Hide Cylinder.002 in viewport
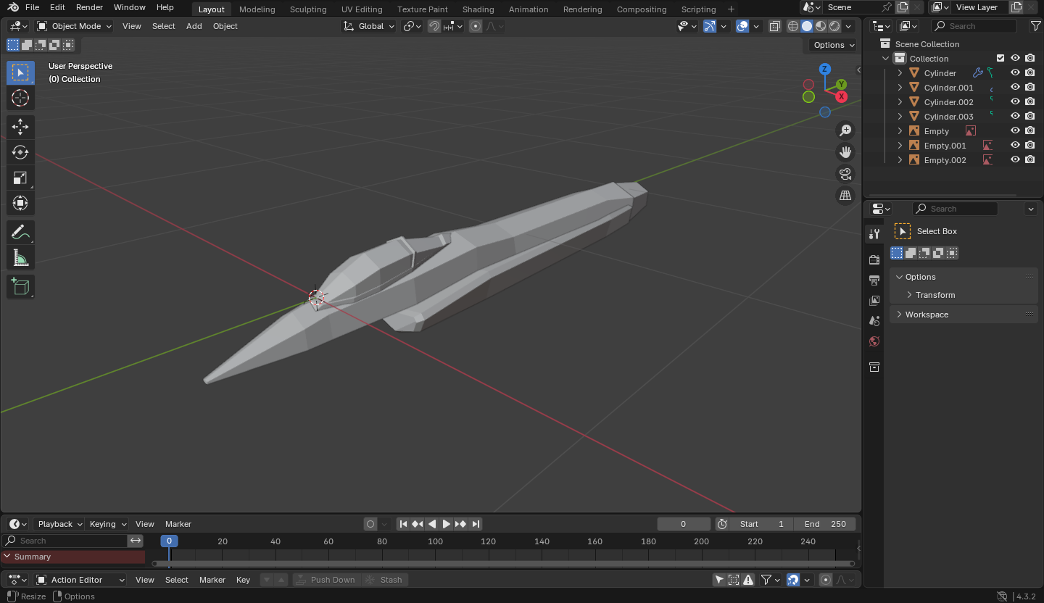The width and height of the screenshot is (1044, 603). click(1015, 101)
